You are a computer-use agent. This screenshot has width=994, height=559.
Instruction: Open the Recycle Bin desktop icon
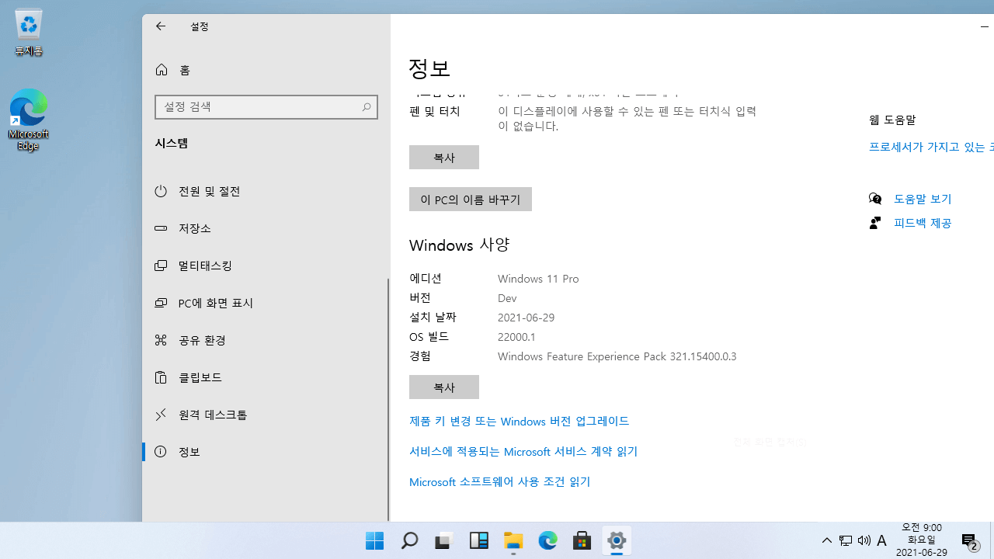coord(29,33)
